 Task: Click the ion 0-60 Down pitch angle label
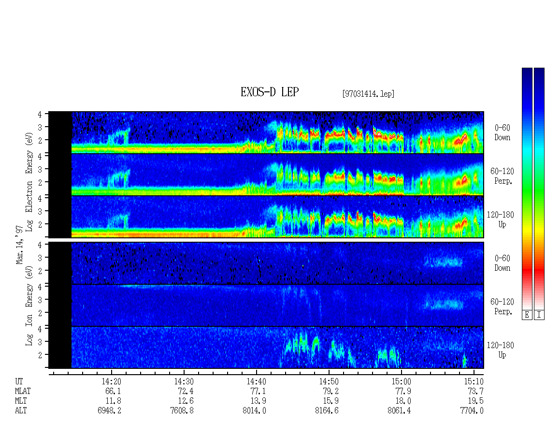(x=502, y=263)
